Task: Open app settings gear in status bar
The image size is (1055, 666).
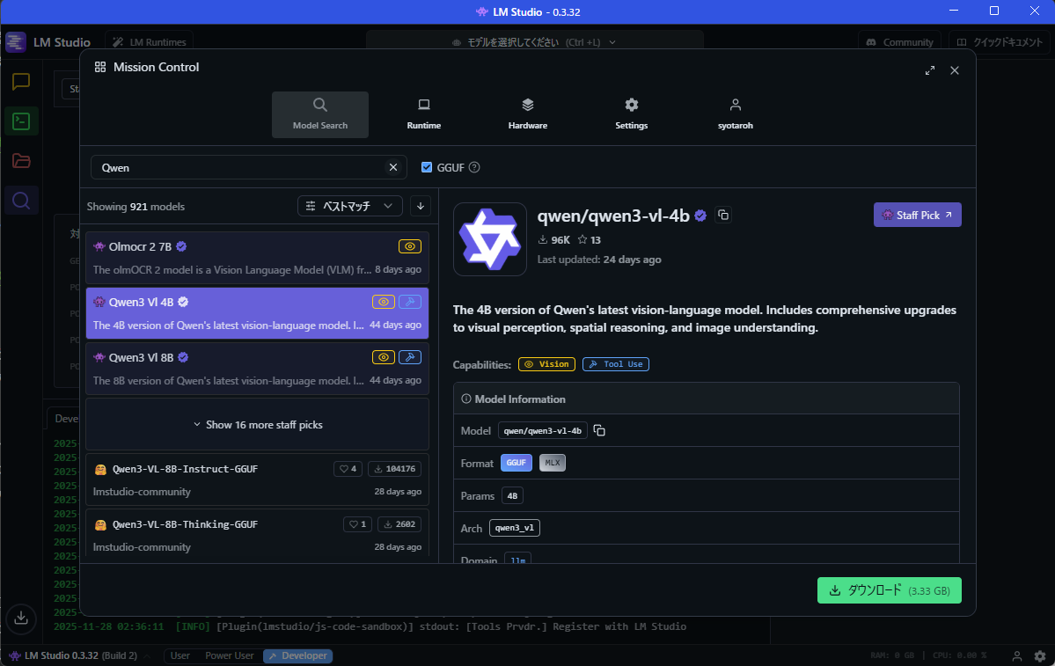Action: coord(1039,656)
